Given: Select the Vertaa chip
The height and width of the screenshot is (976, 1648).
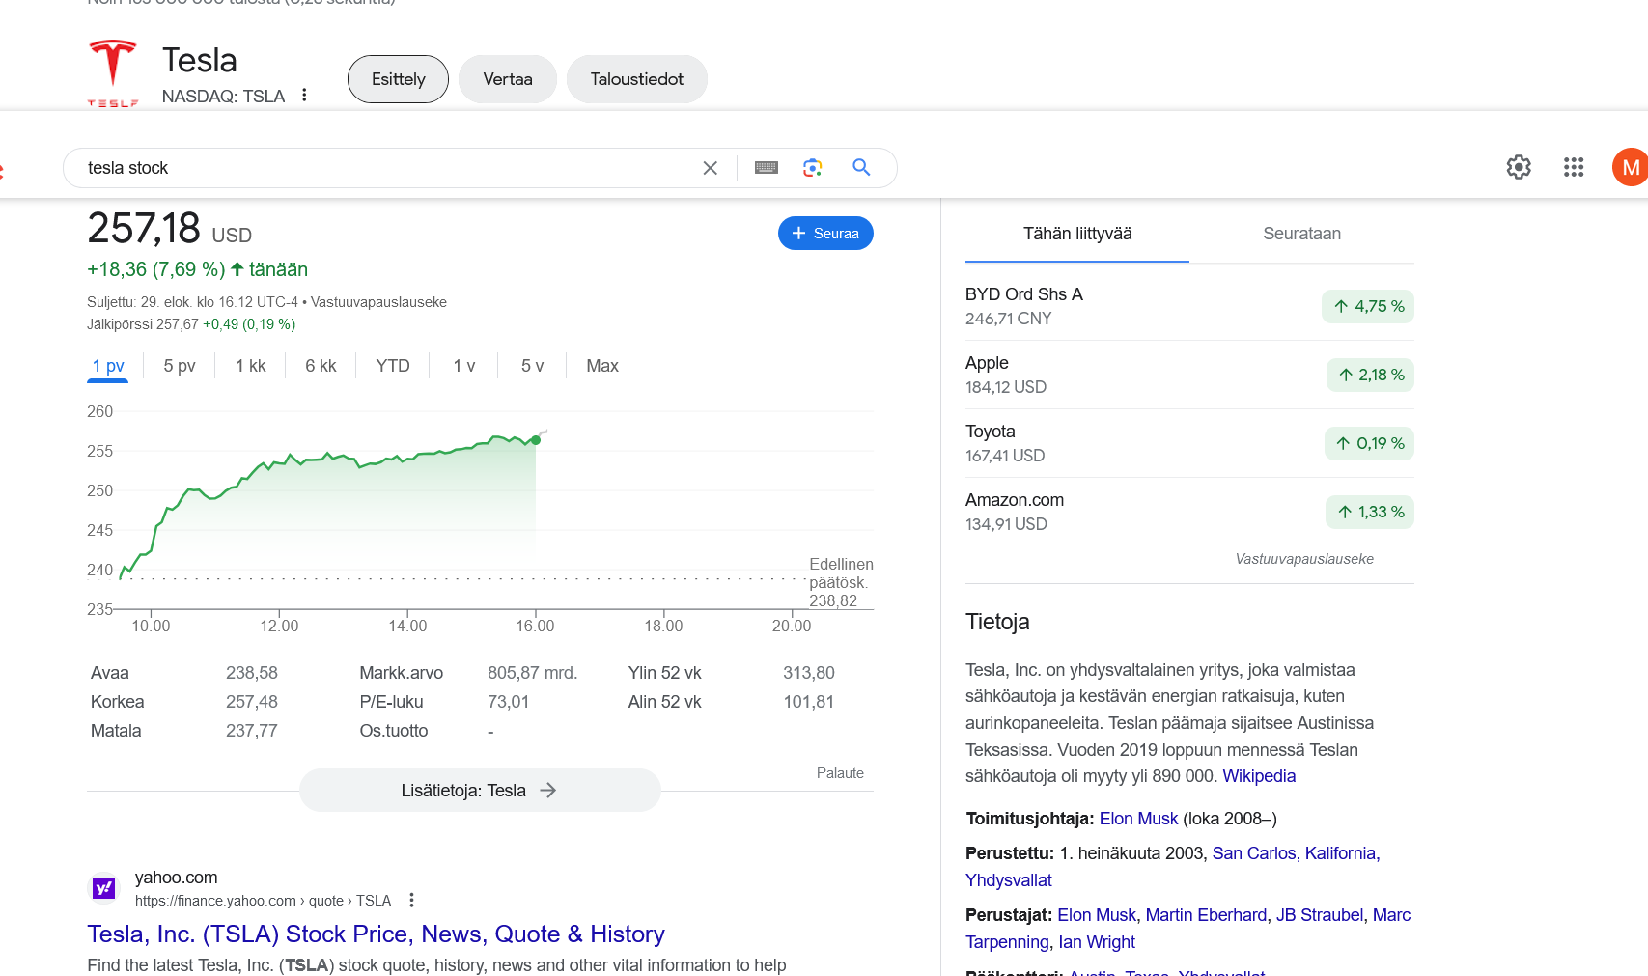Looking at the screenshot, I should click(x=507, y=79).
